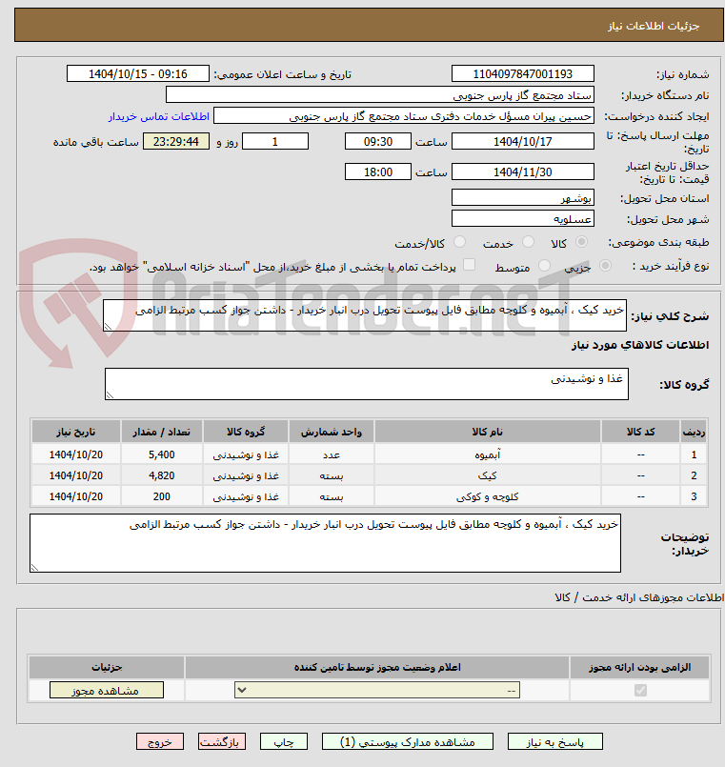Click the نام کالا column header
725x767 pixels.
tap(487, 432)
